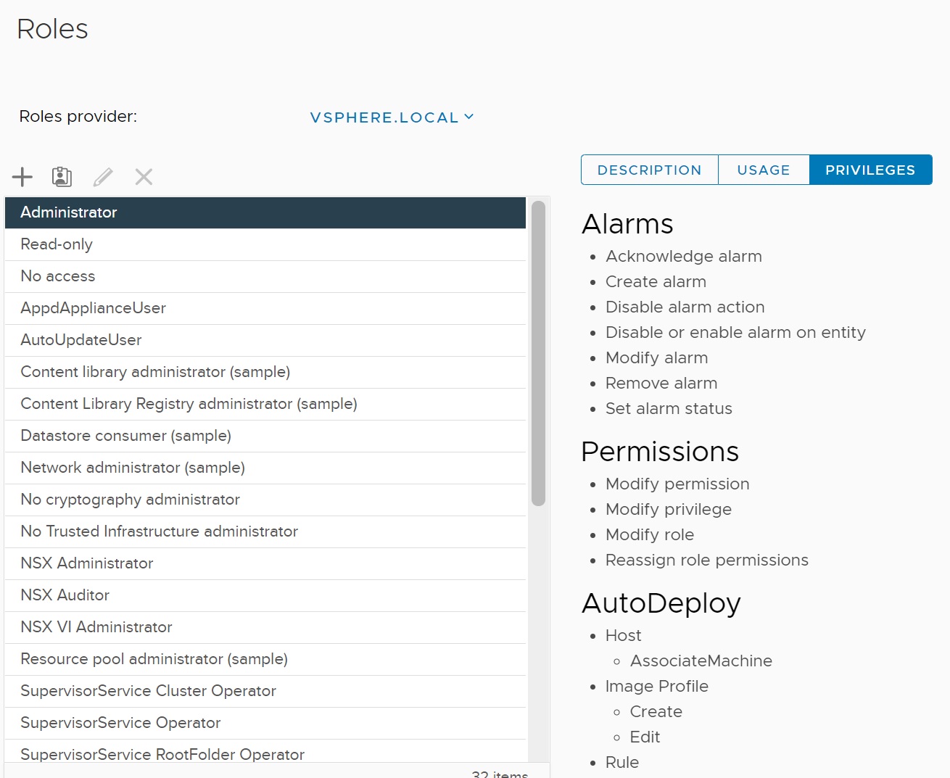Viewport: 950px width, 778px height.
Task: Click the AssociateMachine sub-privilege
Action: tap(701, 661)
